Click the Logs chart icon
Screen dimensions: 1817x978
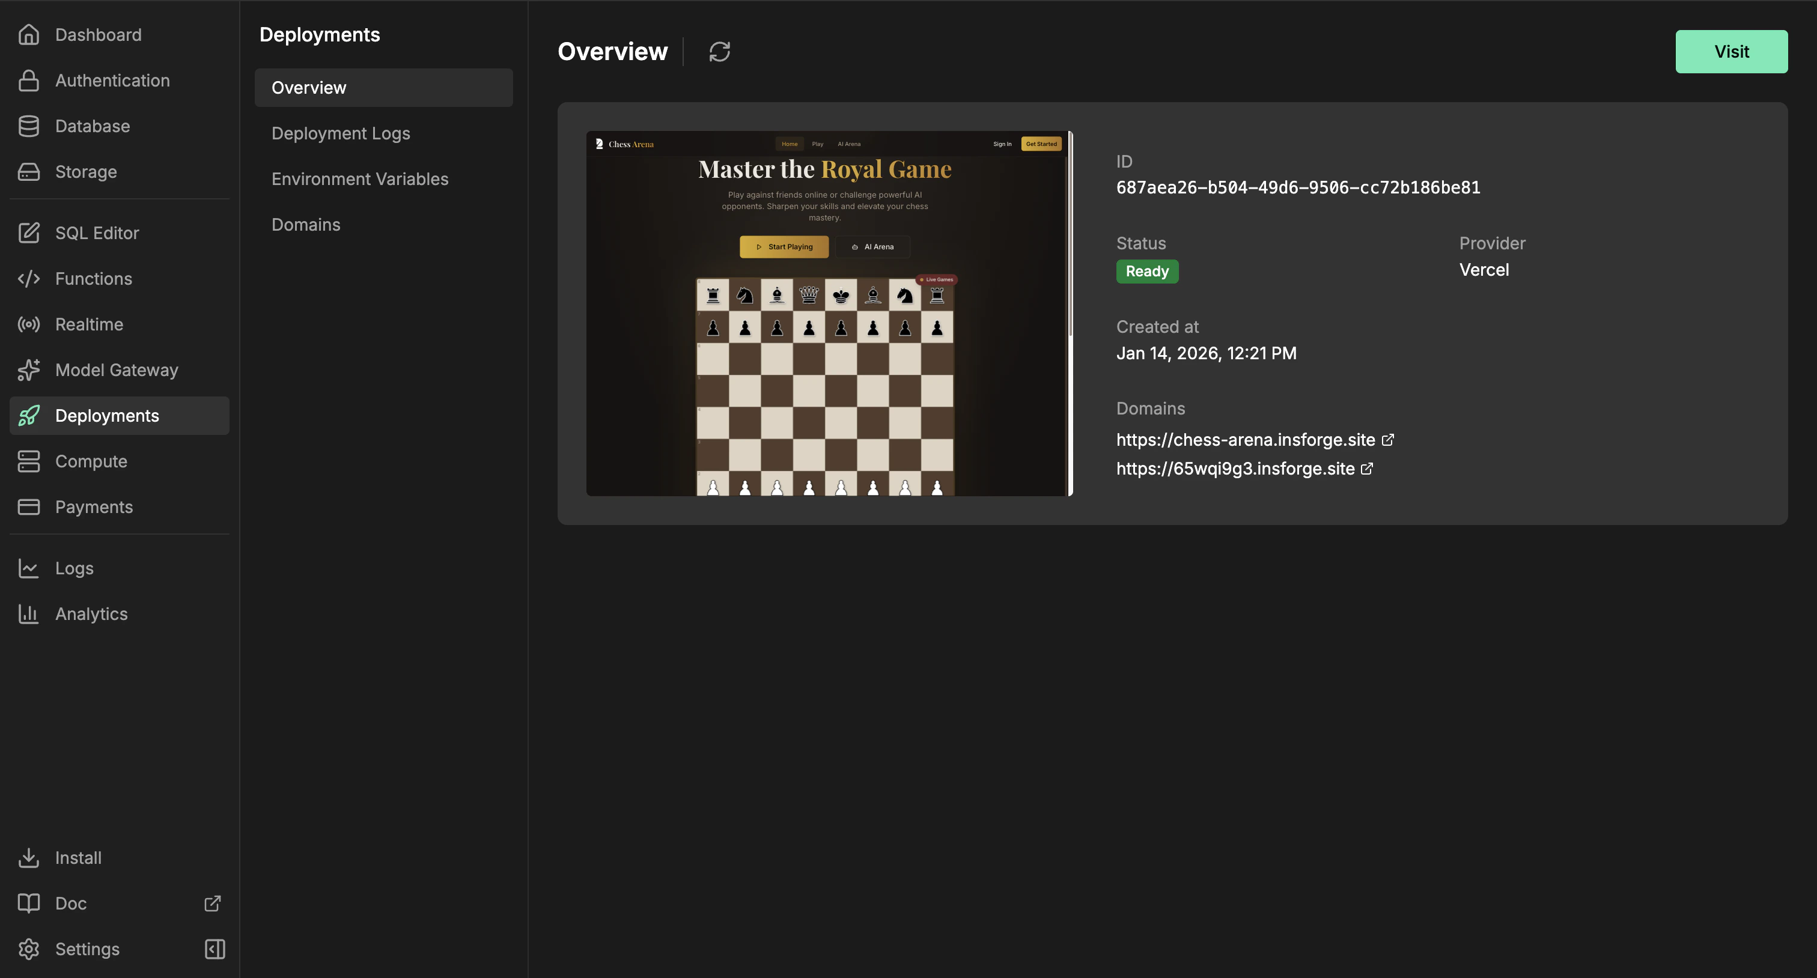tap(28, 568)
